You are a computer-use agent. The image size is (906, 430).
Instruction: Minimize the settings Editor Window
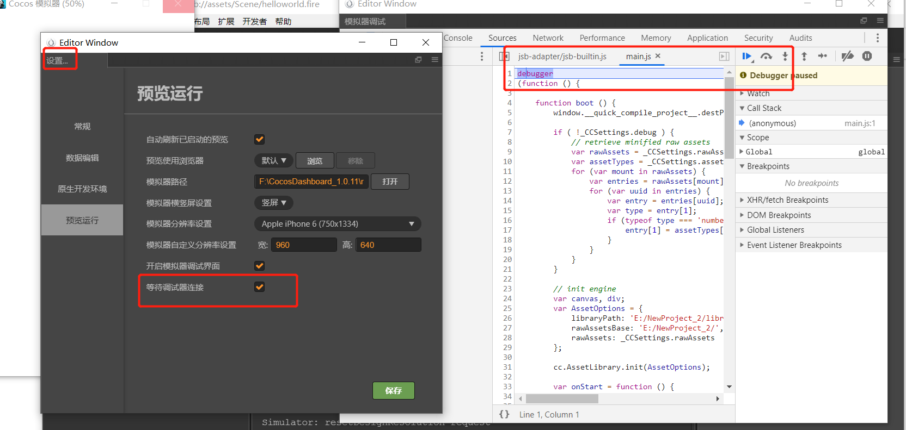(362, 42)
